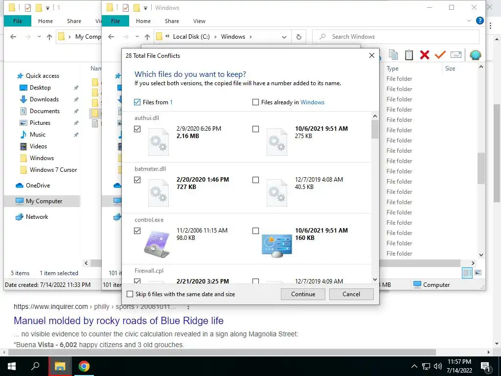Go back in the window titled 1
The width and height of the screenshot is (501, 376).
(13, 37)
